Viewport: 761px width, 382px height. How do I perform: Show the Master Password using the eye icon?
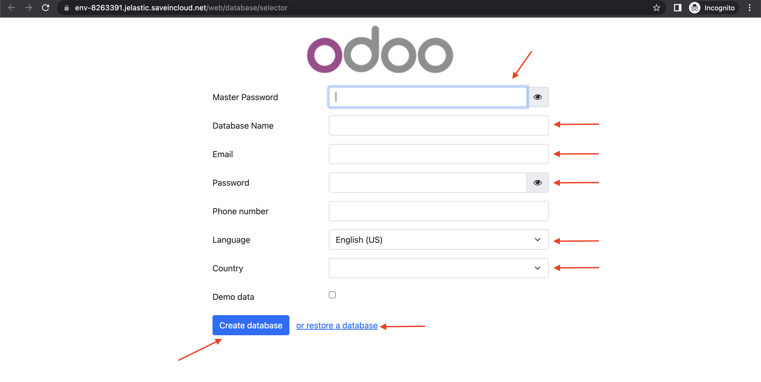coord(537,97)
